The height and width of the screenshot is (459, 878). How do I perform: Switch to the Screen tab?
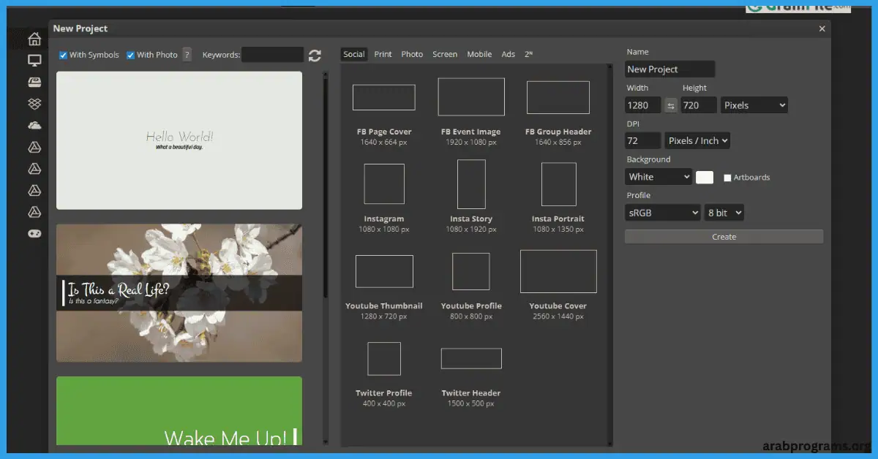tap(445, 54)
